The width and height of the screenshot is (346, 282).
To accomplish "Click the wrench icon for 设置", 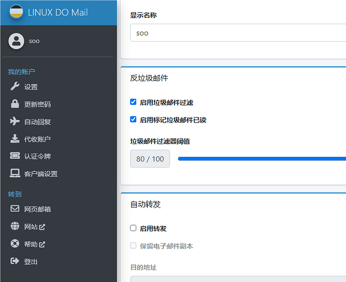I will pyautogui.click(x=15, y=86).
